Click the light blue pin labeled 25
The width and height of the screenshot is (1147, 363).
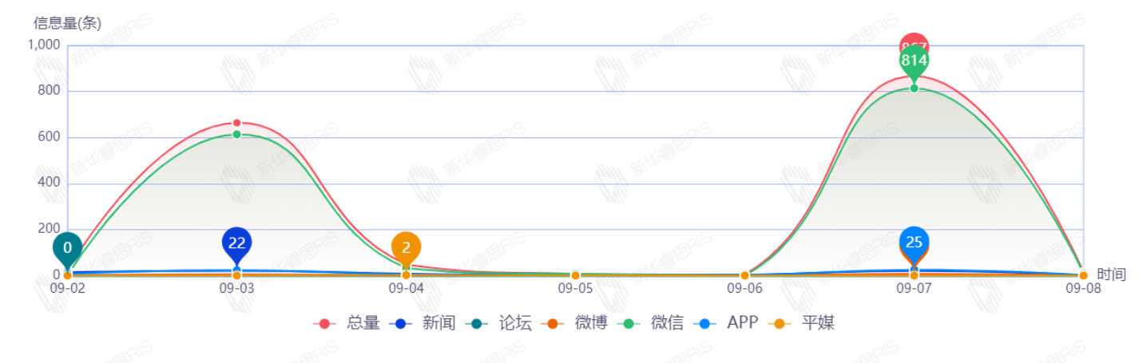click(914, 241)
